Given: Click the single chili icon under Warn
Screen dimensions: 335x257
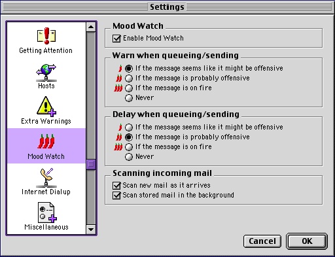Looking at the screenshot, I should pyautogui.click(x=120, y=68).
